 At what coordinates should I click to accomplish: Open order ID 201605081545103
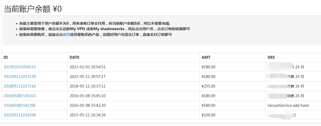click(19, 96)
